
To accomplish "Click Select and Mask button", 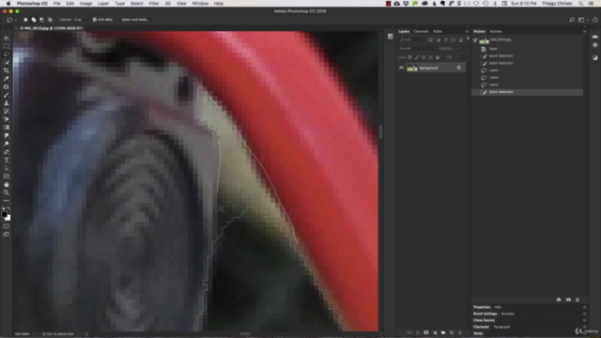I will pos(135,20).
